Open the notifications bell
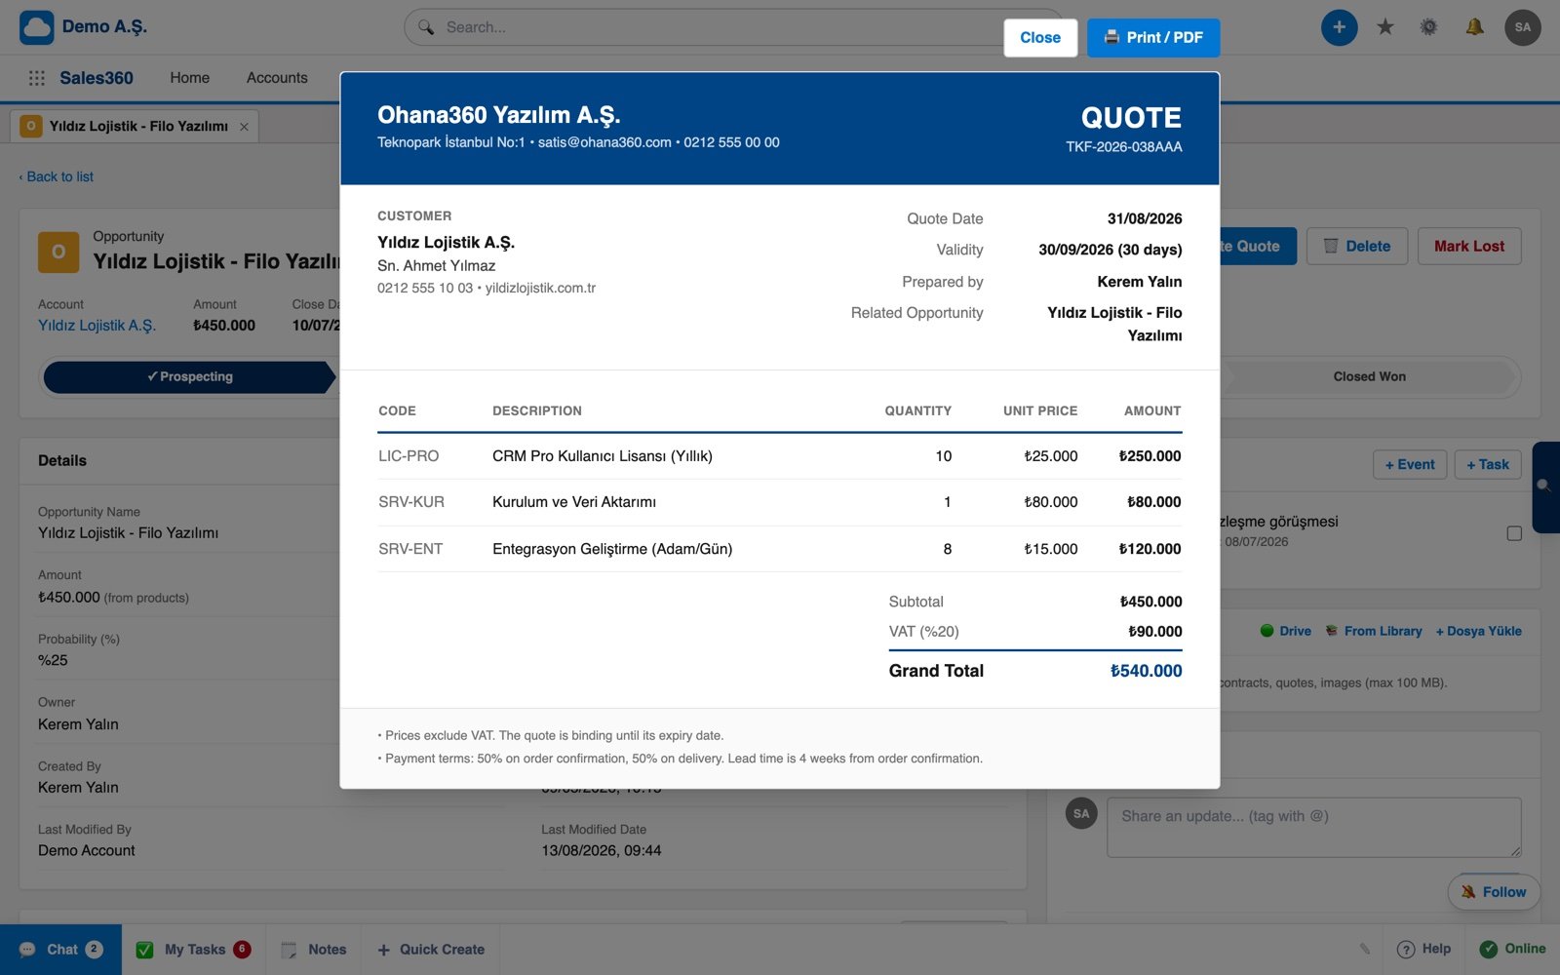 click(x=1474, y=27)
